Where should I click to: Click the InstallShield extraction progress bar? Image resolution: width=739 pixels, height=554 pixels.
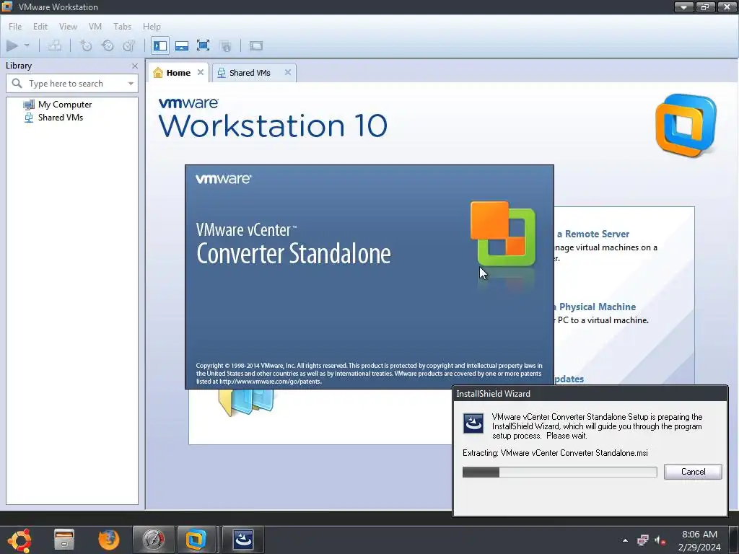pyautogui.click(x=559, y=472)
